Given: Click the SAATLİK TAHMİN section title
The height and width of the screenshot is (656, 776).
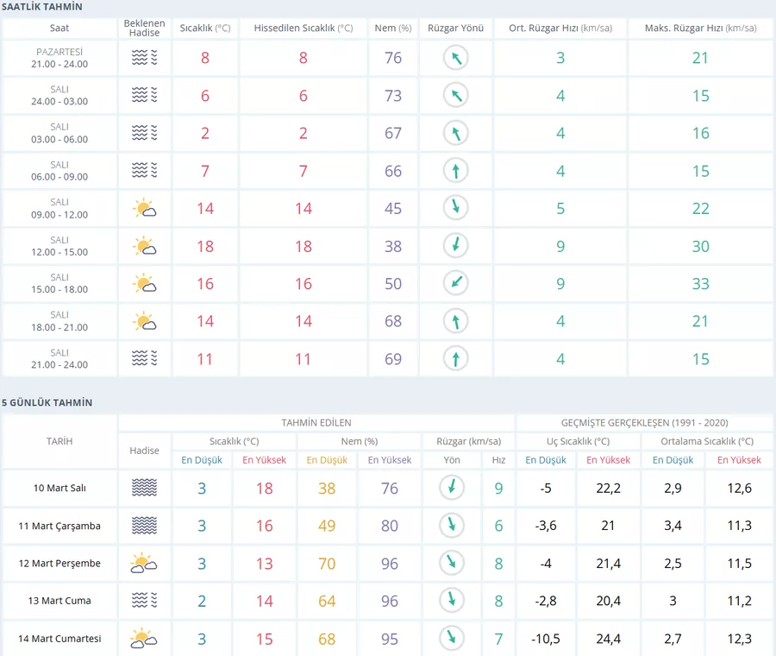Looking at the screenshot, I should pyautogui.click(x=42, y=7).
